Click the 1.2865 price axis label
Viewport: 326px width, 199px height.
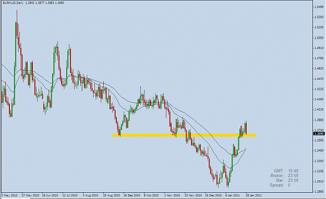(x=319, y=192)
